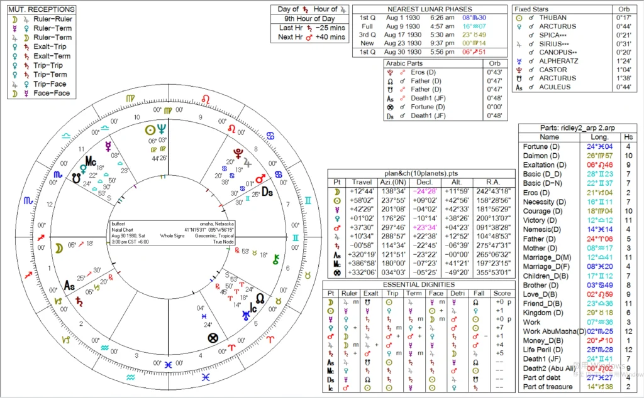Screen dimensions: 644x398
Task: Click the Mc midheaven marker in the wheel
Action: pyautogui.click(x=91, y=161)
